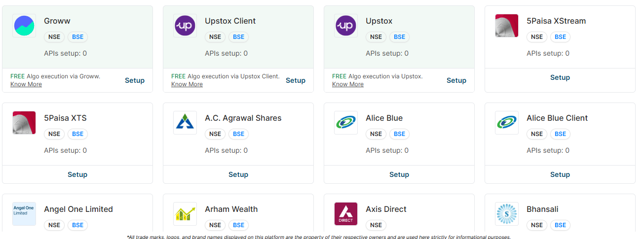Click the Alice Blue logo icon

coord(346,123)
